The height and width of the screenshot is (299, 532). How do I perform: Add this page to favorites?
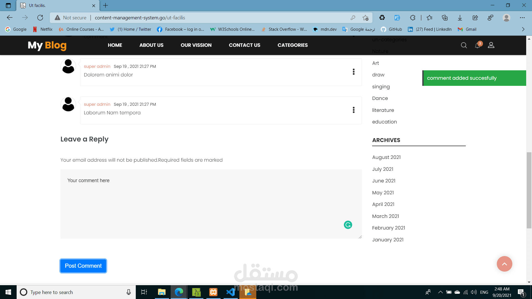click(365, 18)
